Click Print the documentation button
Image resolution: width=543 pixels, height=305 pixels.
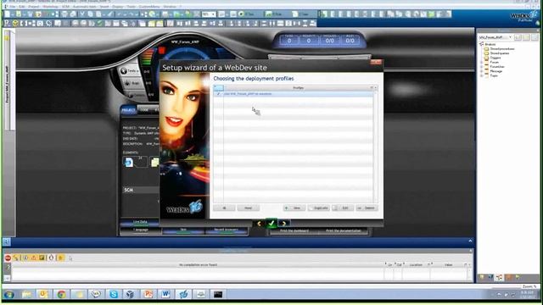tap(343, 231)
